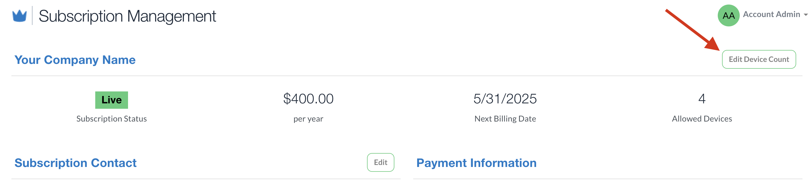Viewport: 811px width, 184px height.
Task: Open the Account Admin menu label
Action: pos(771,14)
